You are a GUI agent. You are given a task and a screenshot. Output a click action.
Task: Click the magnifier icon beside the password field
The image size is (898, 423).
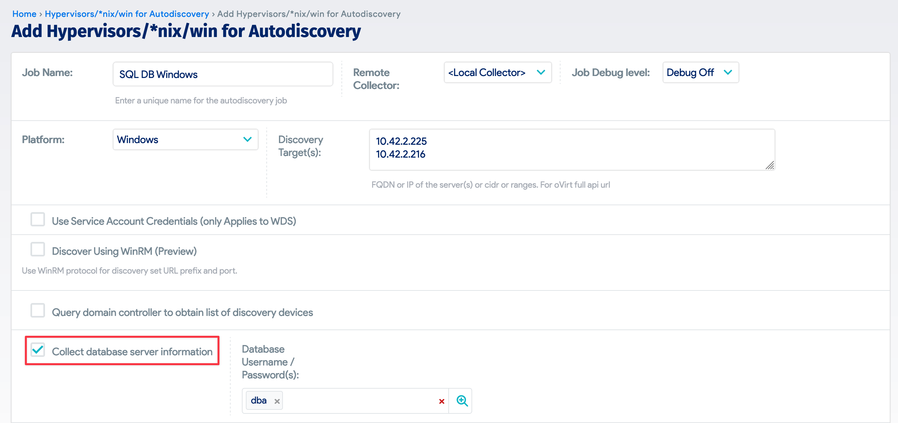(461, 401)
